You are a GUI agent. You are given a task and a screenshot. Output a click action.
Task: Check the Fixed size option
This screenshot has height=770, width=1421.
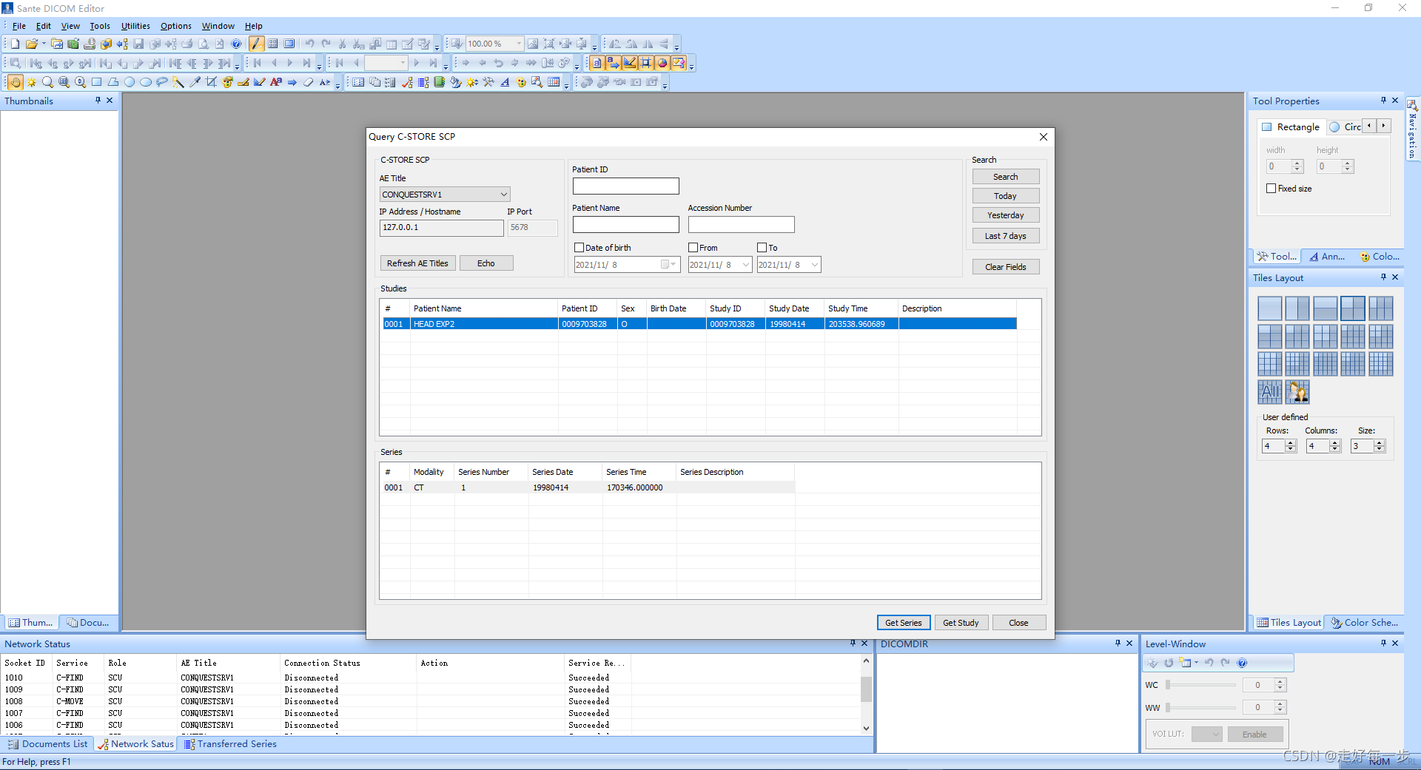tap(1271, 189)
